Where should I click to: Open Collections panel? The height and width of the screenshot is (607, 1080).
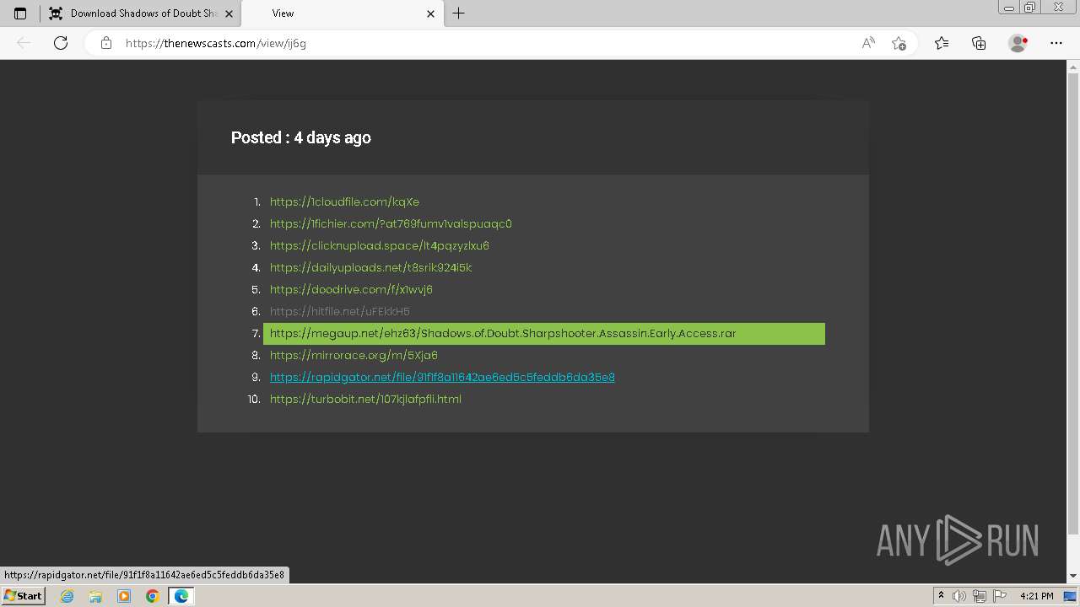979,43
